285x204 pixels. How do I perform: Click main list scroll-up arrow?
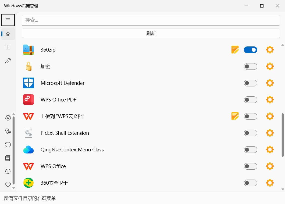pyautogui.click(x=283, y=45)
